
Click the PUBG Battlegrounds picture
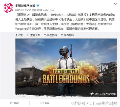pos(66,68)
